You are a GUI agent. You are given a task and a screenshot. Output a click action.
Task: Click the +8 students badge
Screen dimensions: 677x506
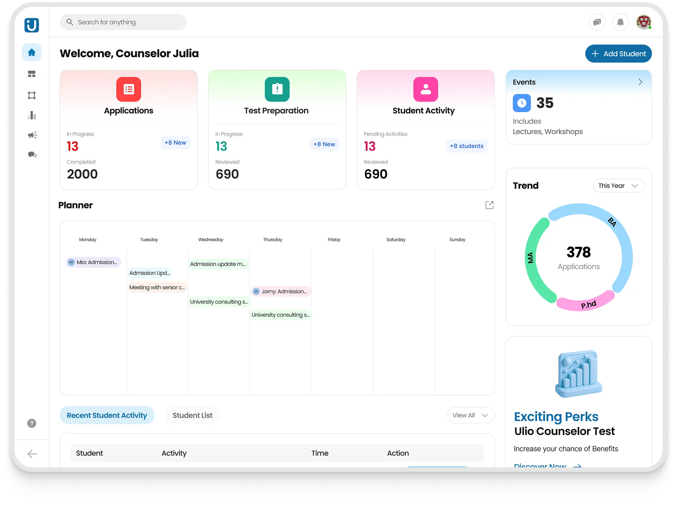pyautogui.click(x=466, y=146)
